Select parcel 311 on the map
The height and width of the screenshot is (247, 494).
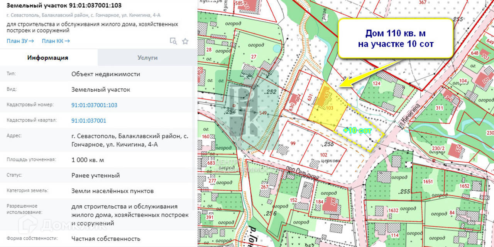click(x=439, y=108)
